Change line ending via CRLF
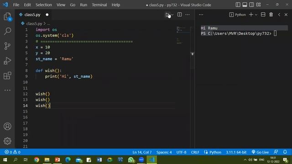The height and width of the screenshot is (164, 292). 195,152
